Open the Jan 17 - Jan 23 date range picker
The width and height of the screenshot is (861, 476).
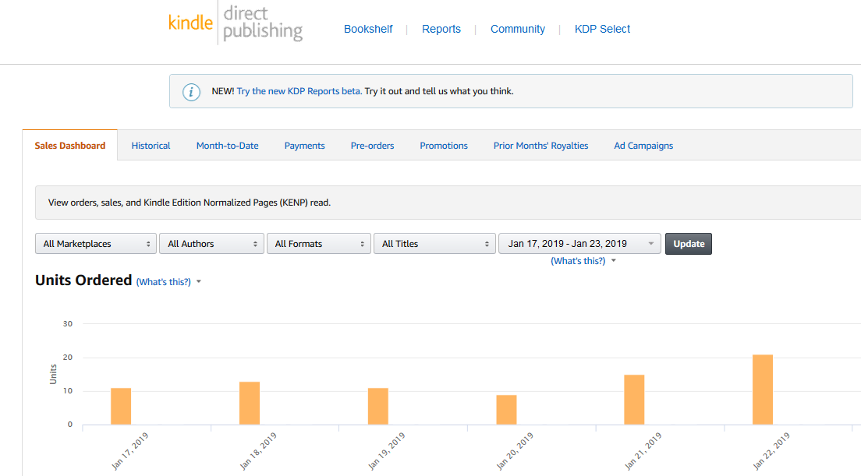click(580, 244)
